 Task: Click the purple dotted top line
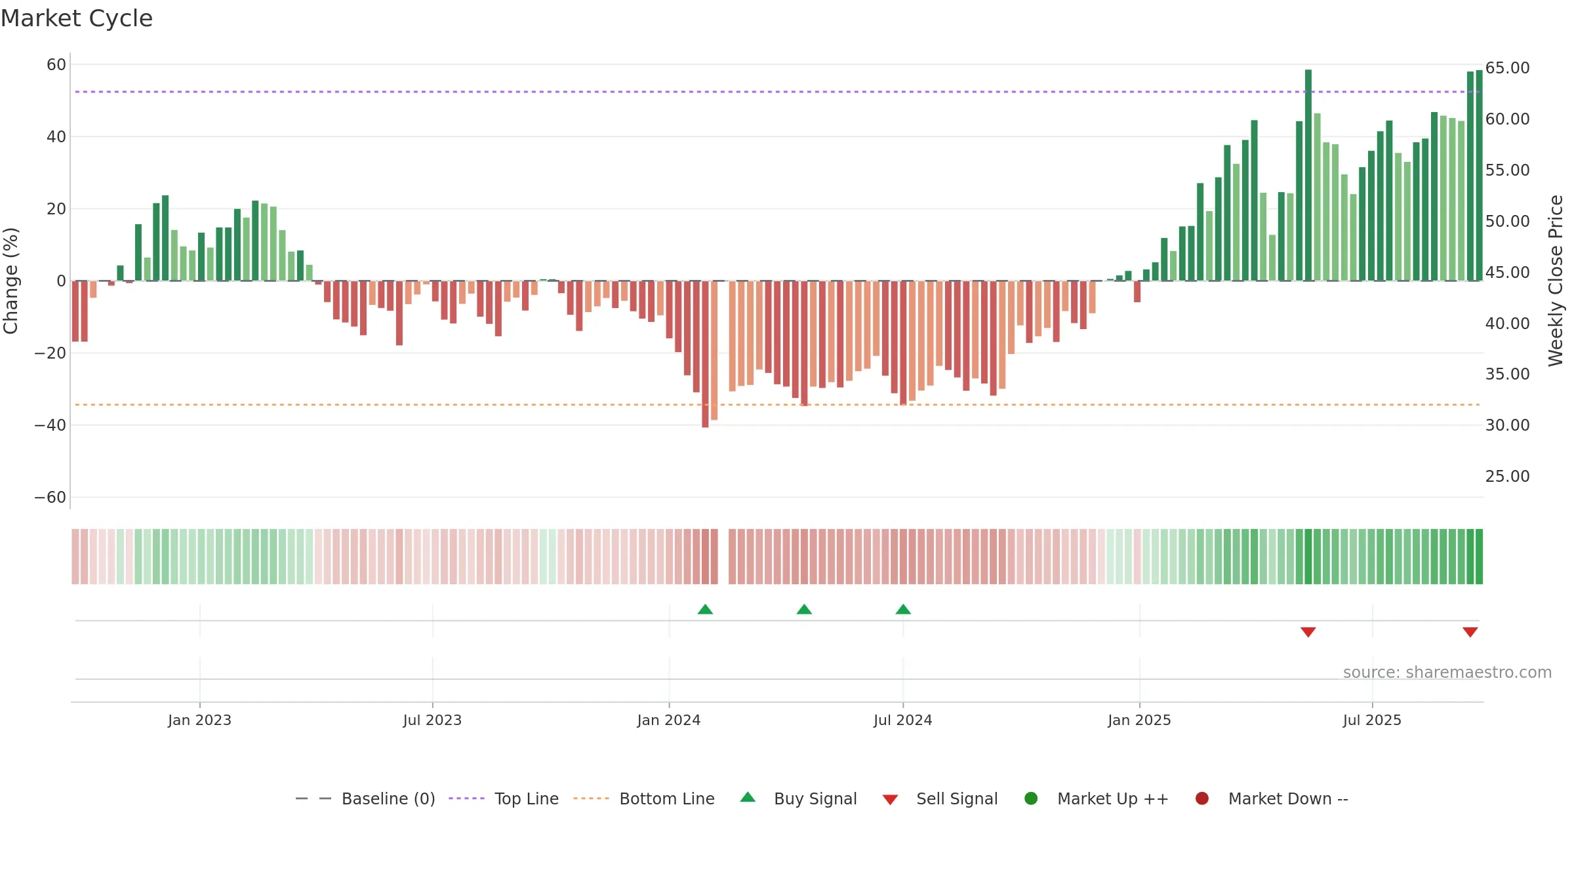[777, 92]
